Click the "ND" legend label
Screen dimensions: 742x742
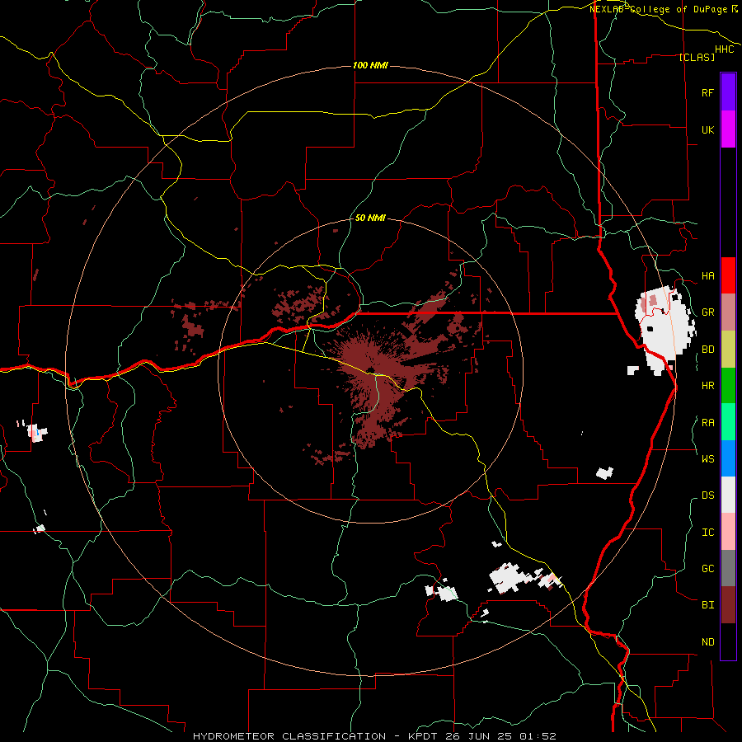coord(708,641)
